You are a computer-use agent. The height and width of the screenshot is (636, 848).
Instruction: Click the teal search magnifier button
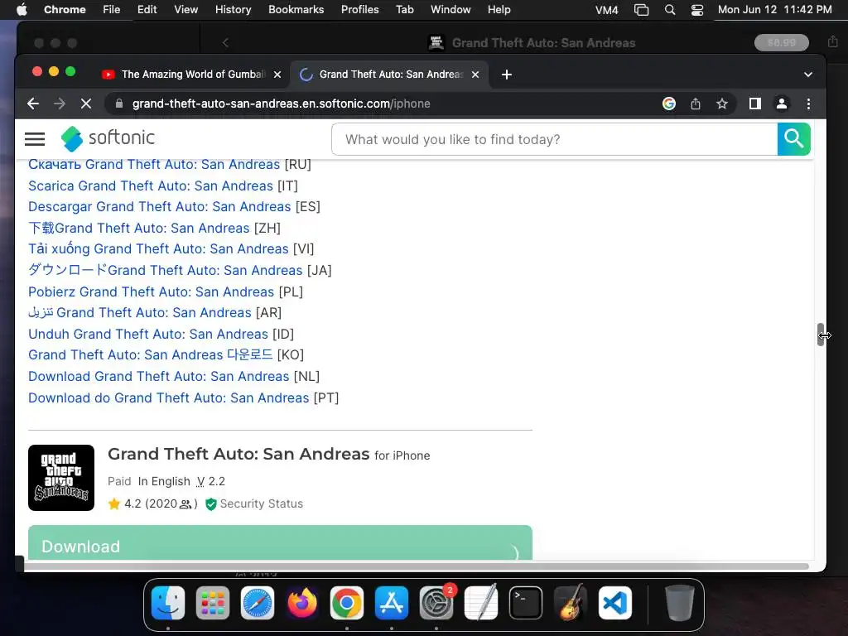tap(793, 139)
